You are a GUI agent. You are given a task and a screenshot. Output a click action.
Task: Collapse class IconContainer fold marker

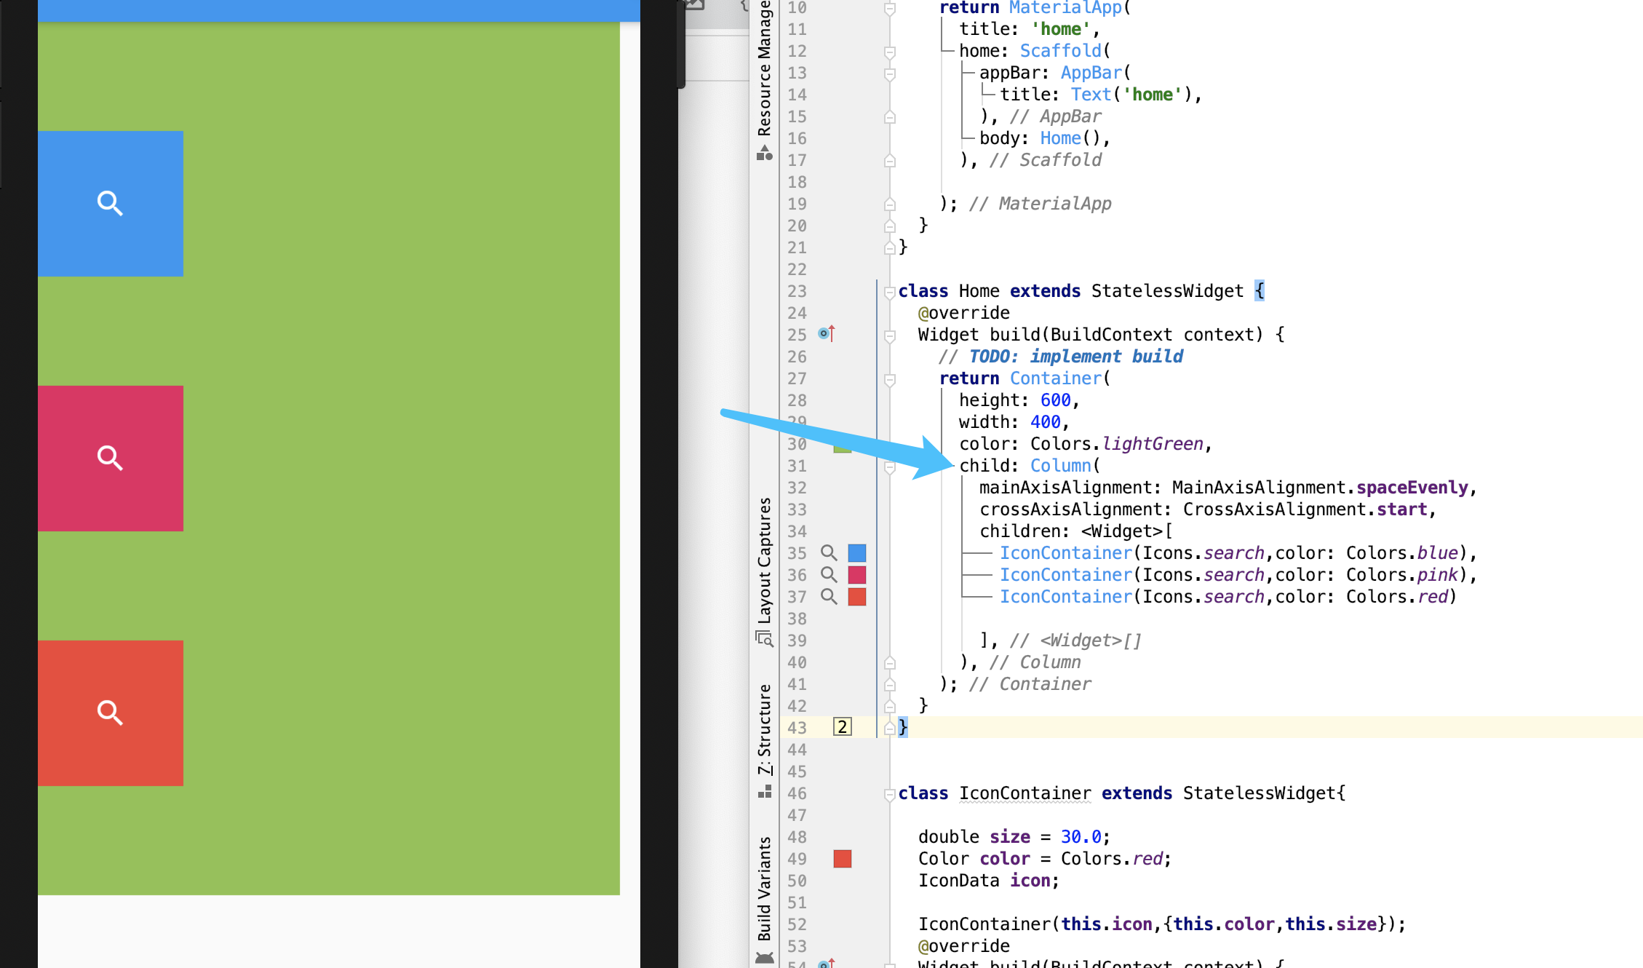pyautogui.click(x=889, y=794)
